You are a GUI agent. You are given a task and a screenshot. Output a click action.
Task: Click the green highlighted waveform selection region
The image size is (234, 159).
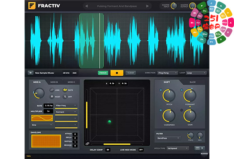pyautogui.click(x=91, y=41)
